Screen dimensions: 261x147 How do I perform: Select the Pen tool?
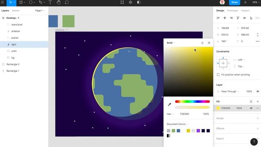pyautogui.click(x=40, y=2)
